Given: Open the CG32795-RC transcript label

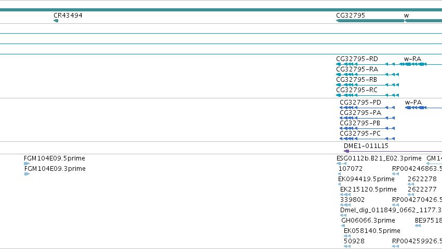Looking at the screenshot, I should 357,90.
